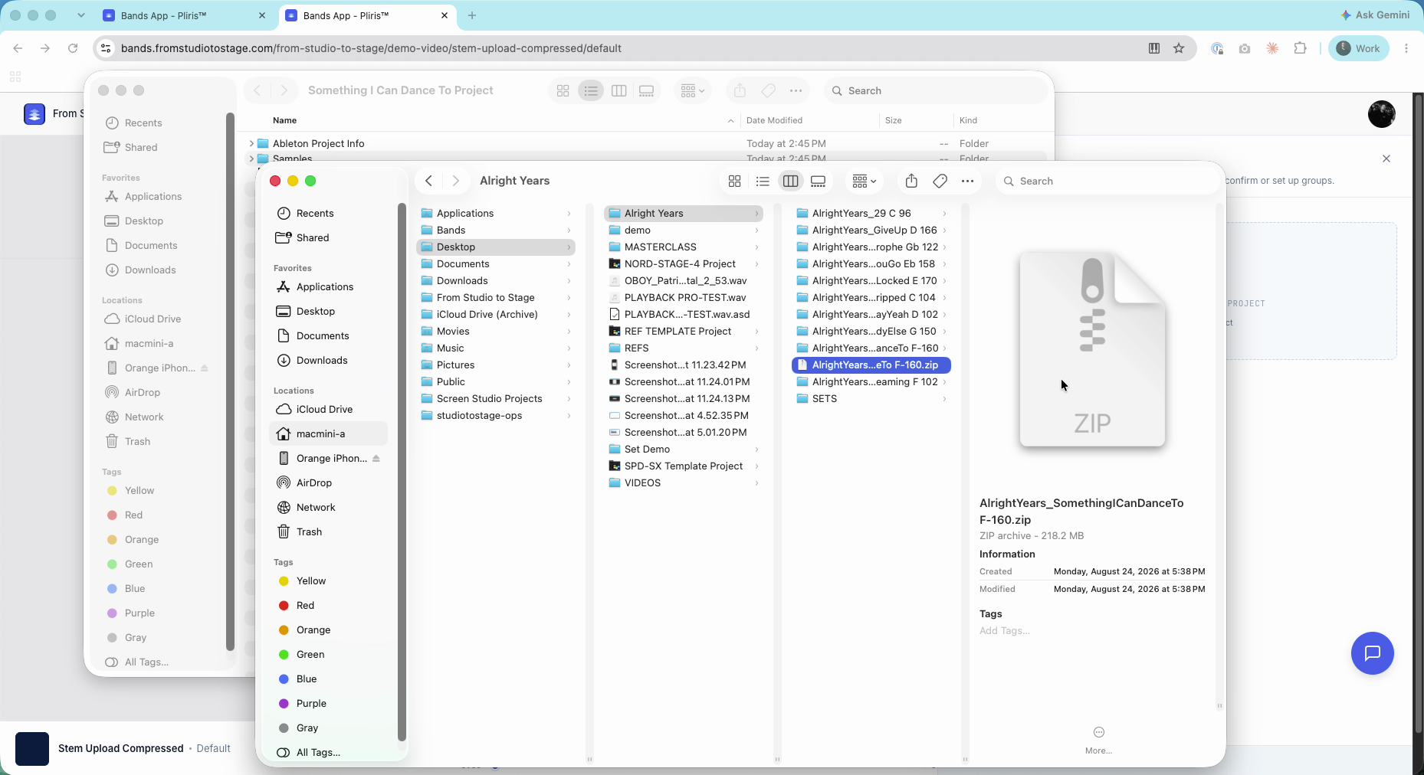The image size is (1424, 775).
Task: Expand MASTERCLASS folder chevron
Action: (756, 247)
